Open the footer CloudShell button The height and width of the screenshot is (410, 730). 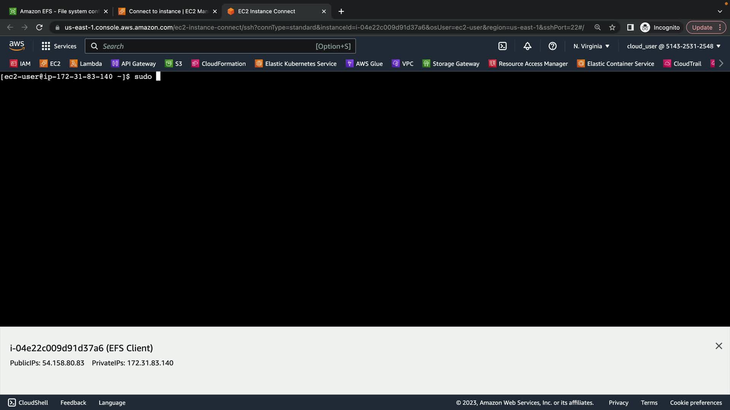tap(28, 402)
